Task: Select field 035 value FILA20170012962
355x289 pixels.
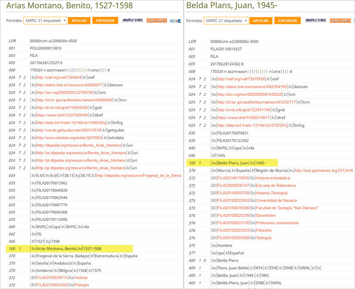Action: tap(52, 183)
